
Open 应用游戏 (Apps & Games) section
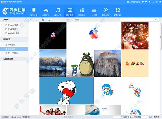[46, 12]
